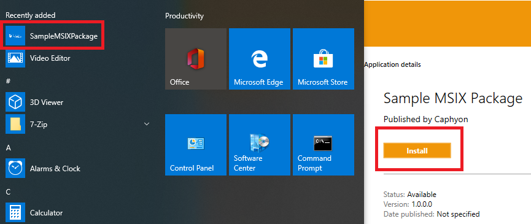Viewport: 531px width, 224px height.
Task: Click Install for Sample MSIX Package
Action: coord(417,150)
